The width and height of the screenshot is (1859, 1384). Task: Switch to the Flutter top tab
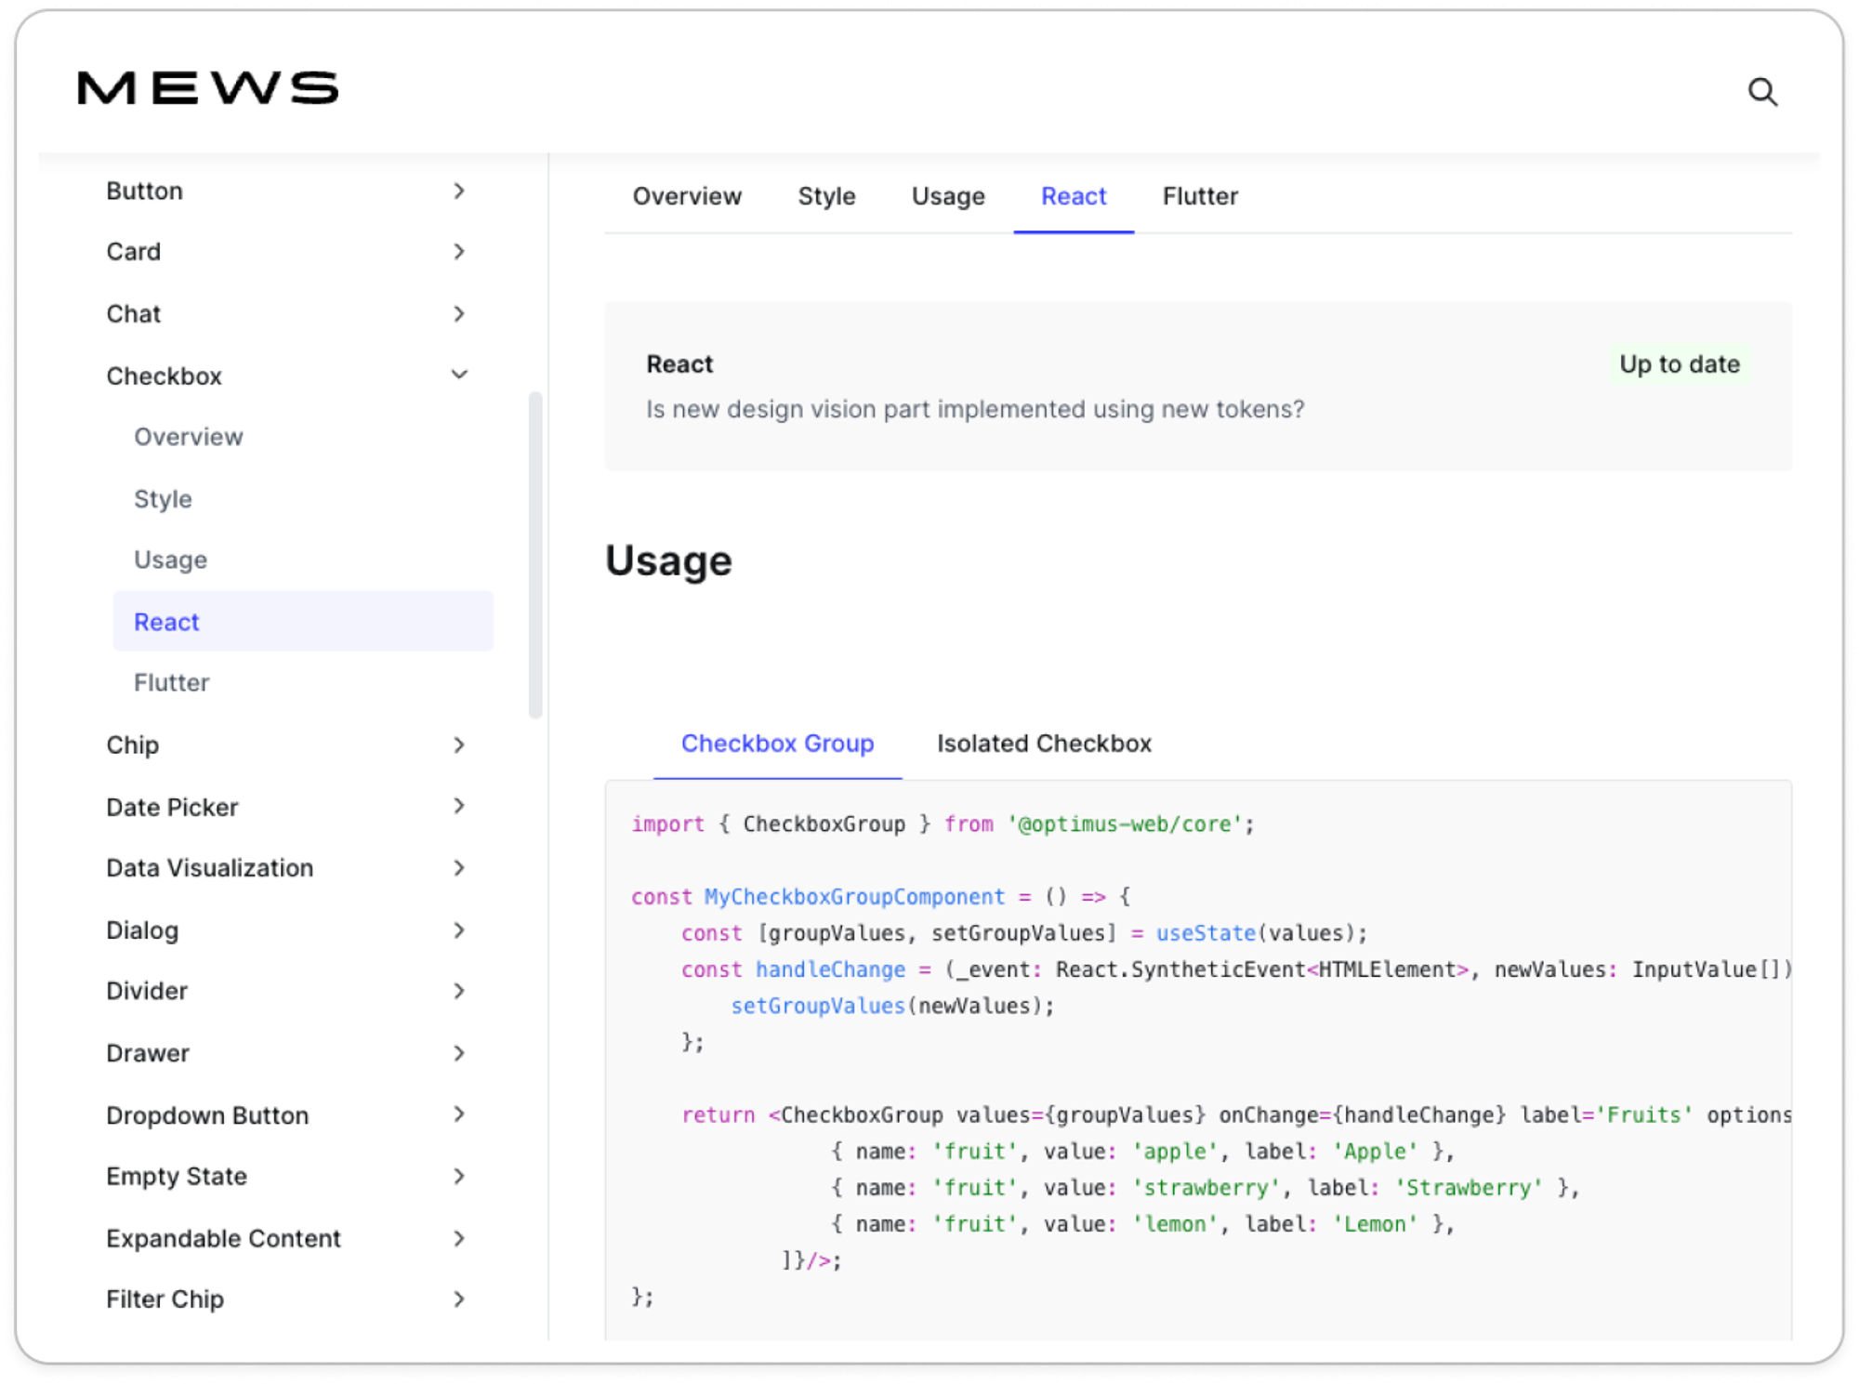point(1200,196)
